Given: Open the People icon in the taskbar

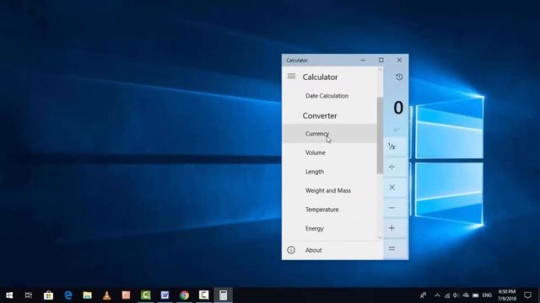Looking at the screenshot, I should coord(424,295).
